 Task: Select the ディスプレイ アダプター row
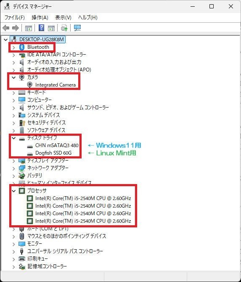(48, 161)
